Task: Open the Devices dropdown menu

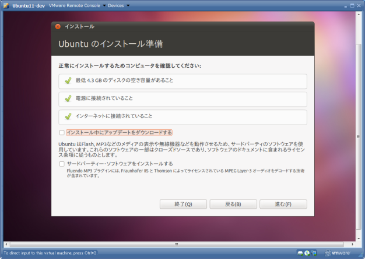Action: 118,5
